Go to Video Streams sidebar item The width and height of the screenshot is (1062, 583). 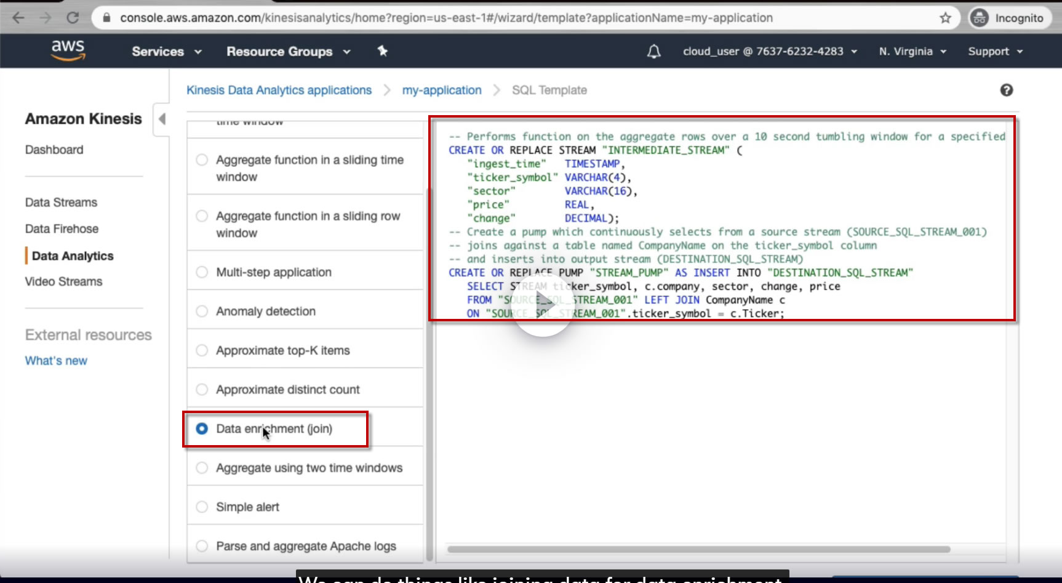63,282
